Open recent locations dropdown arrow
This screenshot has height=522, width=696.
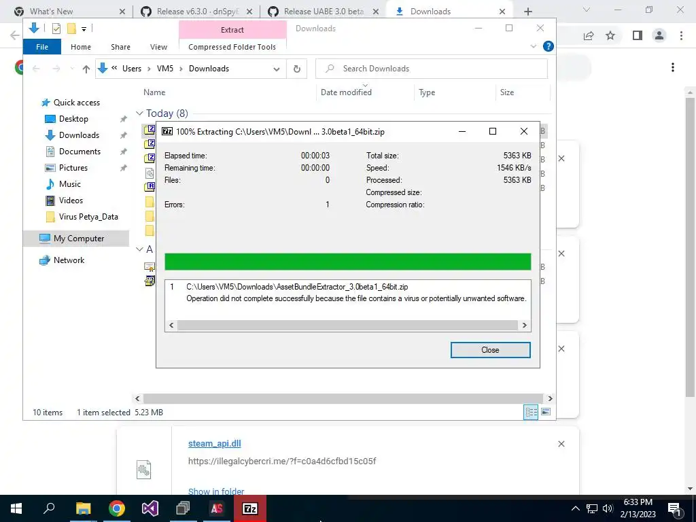72,69
